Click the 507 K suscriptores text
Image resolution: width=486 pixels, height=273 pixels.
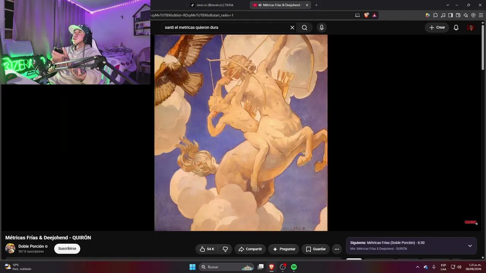[31, 251]
